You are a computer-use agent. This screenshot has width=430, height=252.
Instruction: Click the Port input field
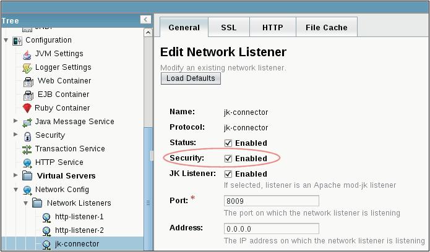tap(271, 201)
